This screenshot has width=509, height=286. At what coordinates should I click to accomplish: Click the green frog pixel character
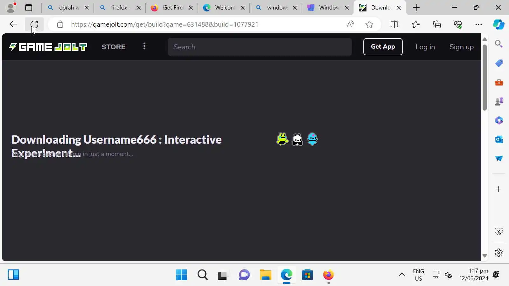click(282, 139)
